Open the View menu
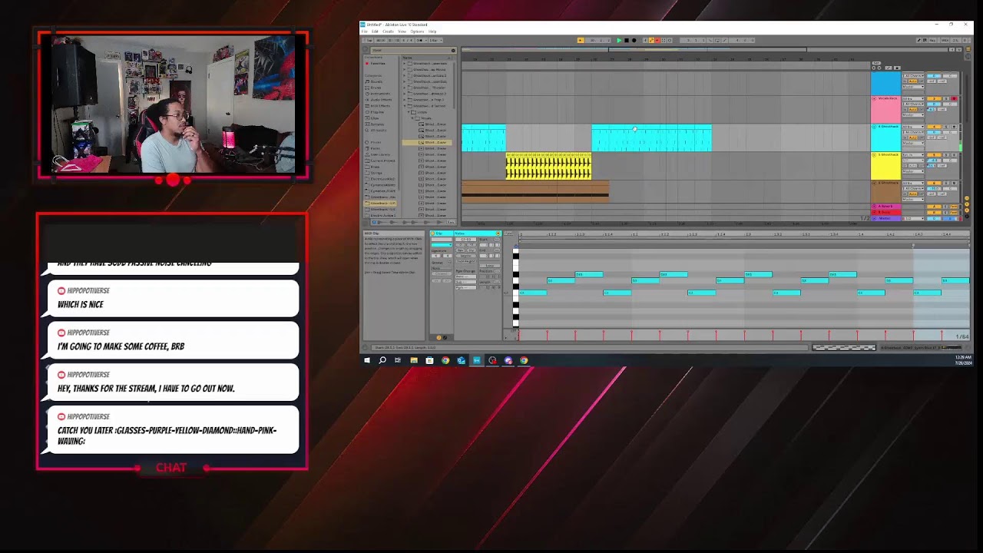This screenshot has height=553, width=983. (402, 31)
